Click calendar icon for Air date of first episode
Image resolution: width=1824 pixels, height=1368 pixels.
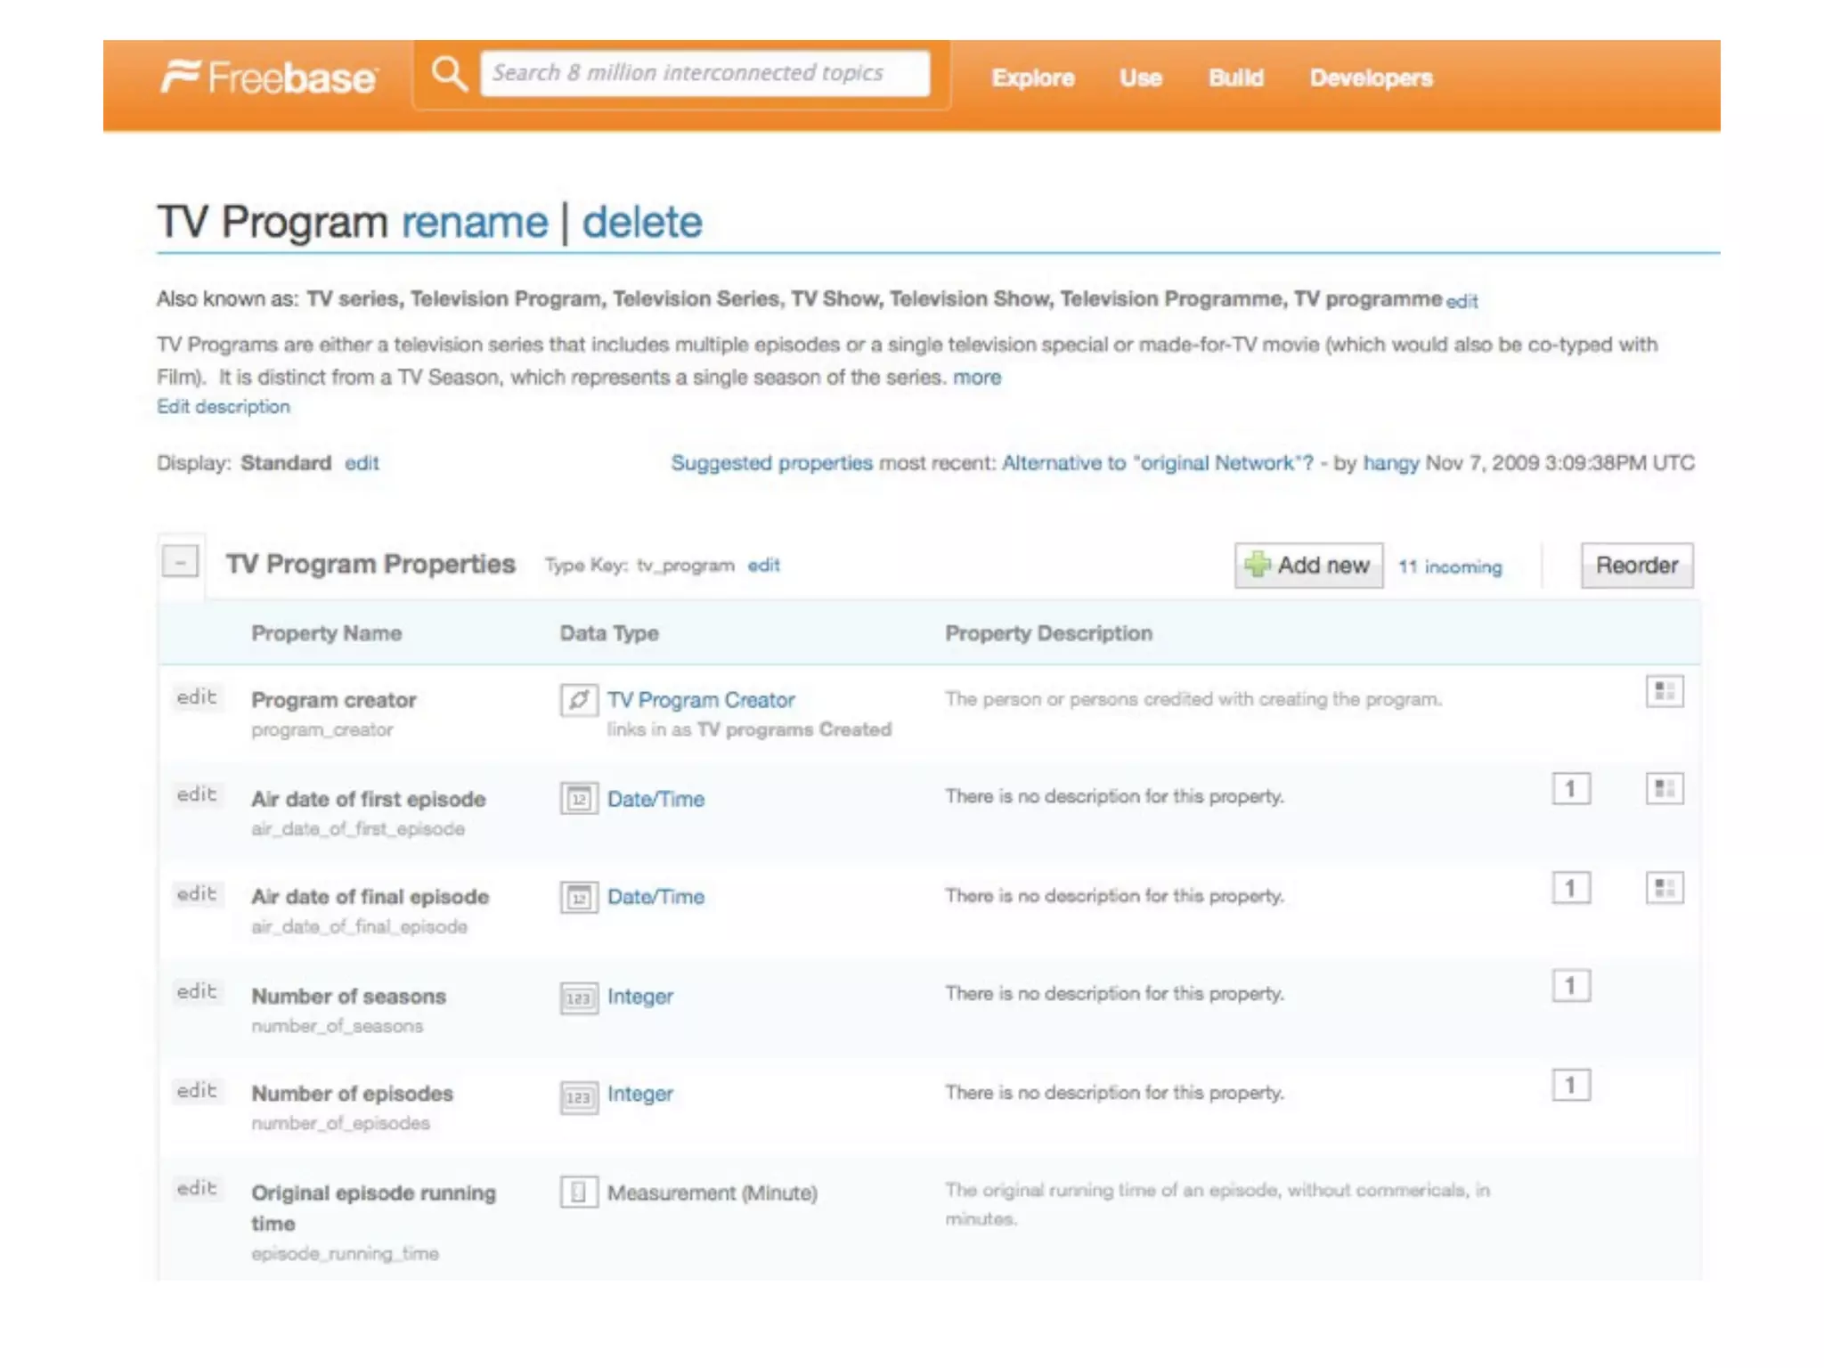(578, 799)
